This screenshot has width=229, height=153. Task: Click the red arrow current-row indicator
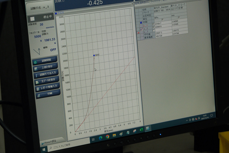tap(138, 33)
